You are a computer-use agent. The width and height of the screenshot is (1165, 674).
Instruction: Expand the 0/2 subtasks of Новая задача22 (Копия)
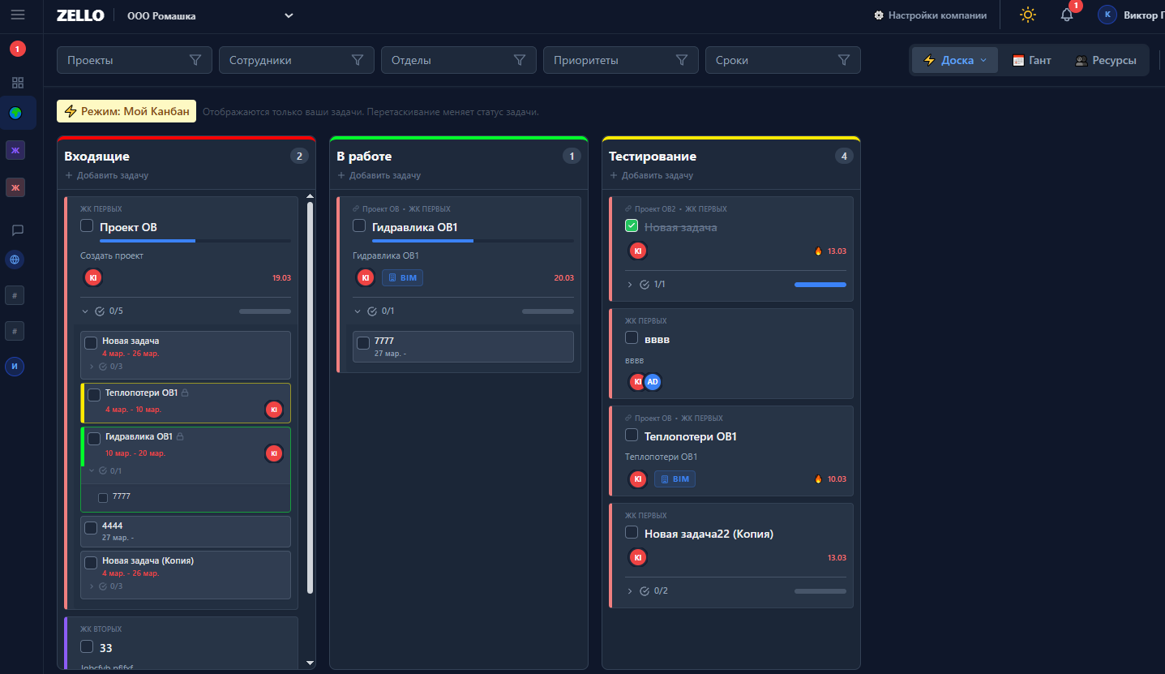[x=630, y=590]
